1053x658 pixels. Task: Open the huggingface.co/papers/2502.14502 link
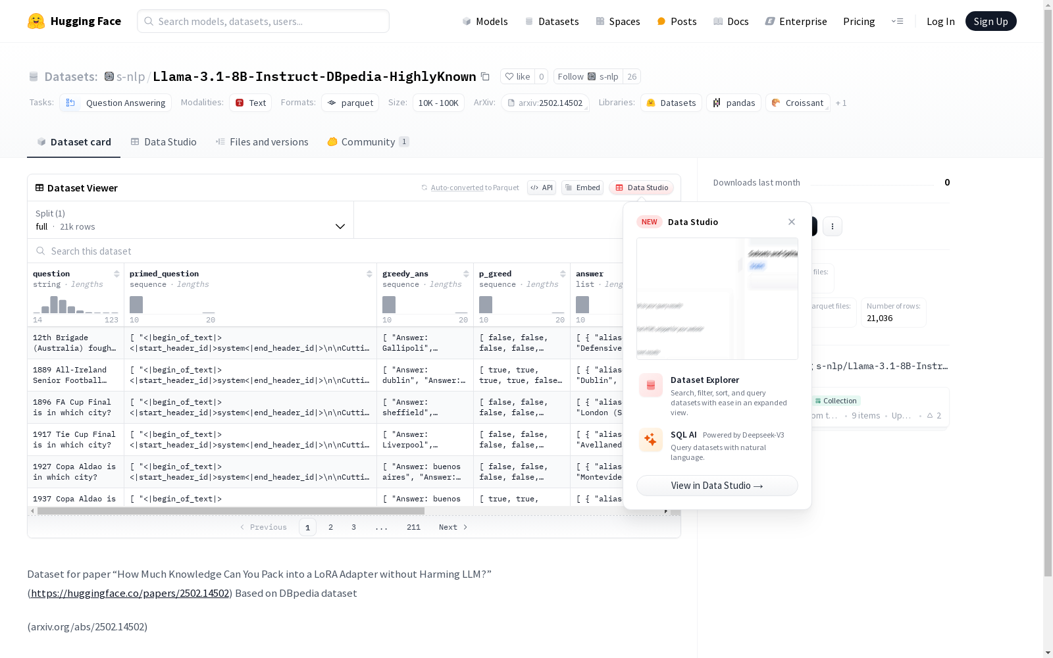point(130,593)
